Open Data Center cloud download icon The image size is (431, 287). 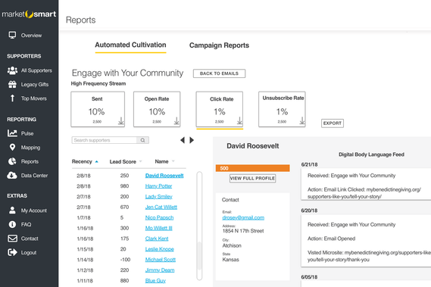tap(12, 176)
